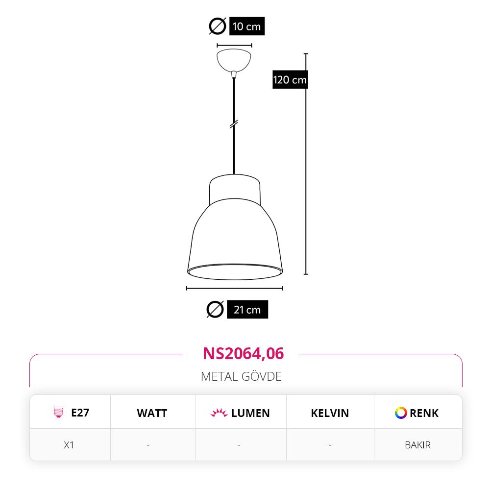Select the 120 cm height label
This screenshot has height=490, width=490.
tap(290, 79)
